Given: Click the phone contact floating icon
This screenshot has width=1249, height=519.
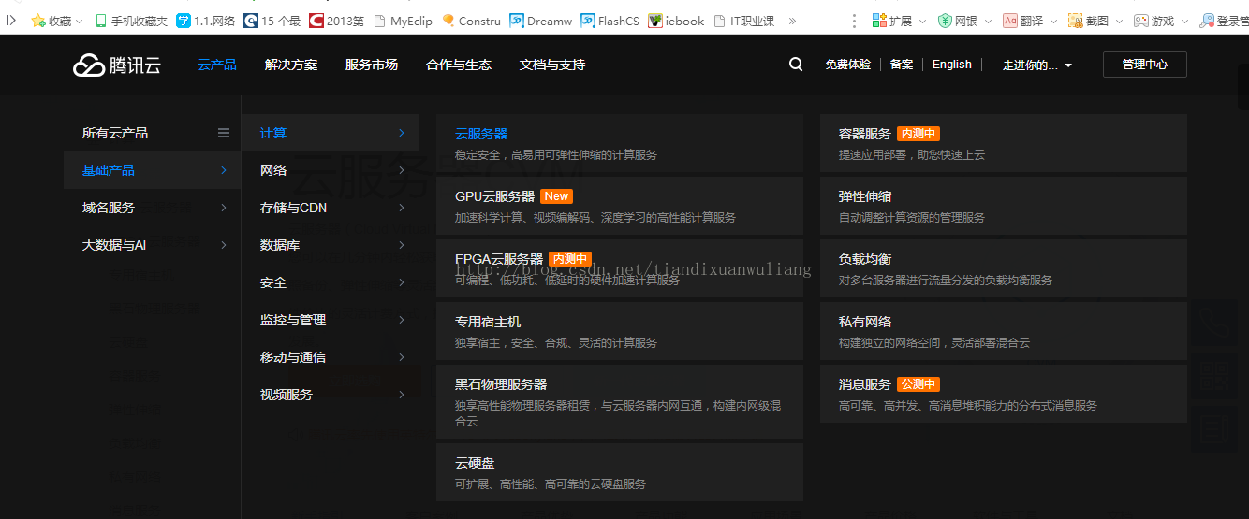Looking at the screenshot, I should pyautogui.click(x=1215, y=324).
